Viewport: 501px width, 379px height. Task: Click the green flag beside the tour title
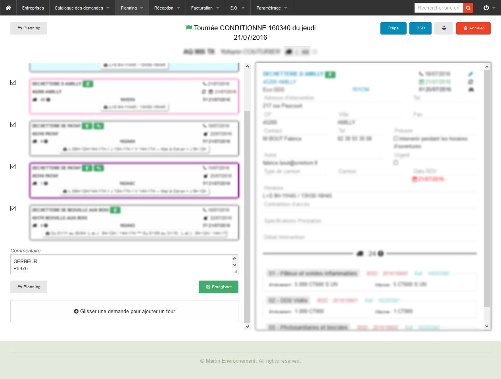coord(189,28)
